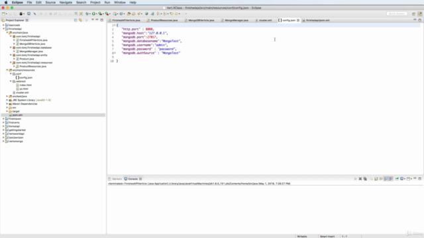Click the Open Perspective icon
This screenshot has height=238, width=424.
[413, 14]
